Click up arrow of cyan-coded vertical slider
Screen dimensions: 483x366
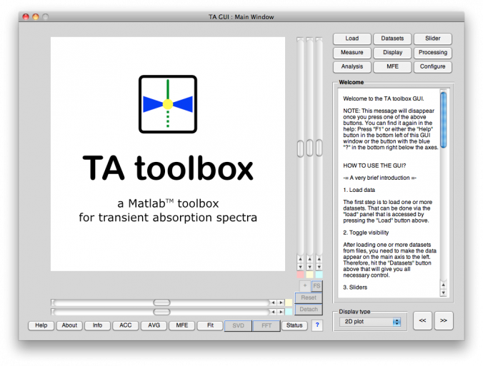coord(319,259)
